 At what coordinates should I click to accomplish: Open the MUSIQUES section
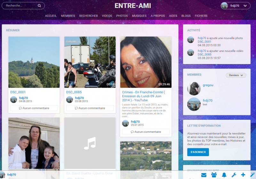coord(139,16)
